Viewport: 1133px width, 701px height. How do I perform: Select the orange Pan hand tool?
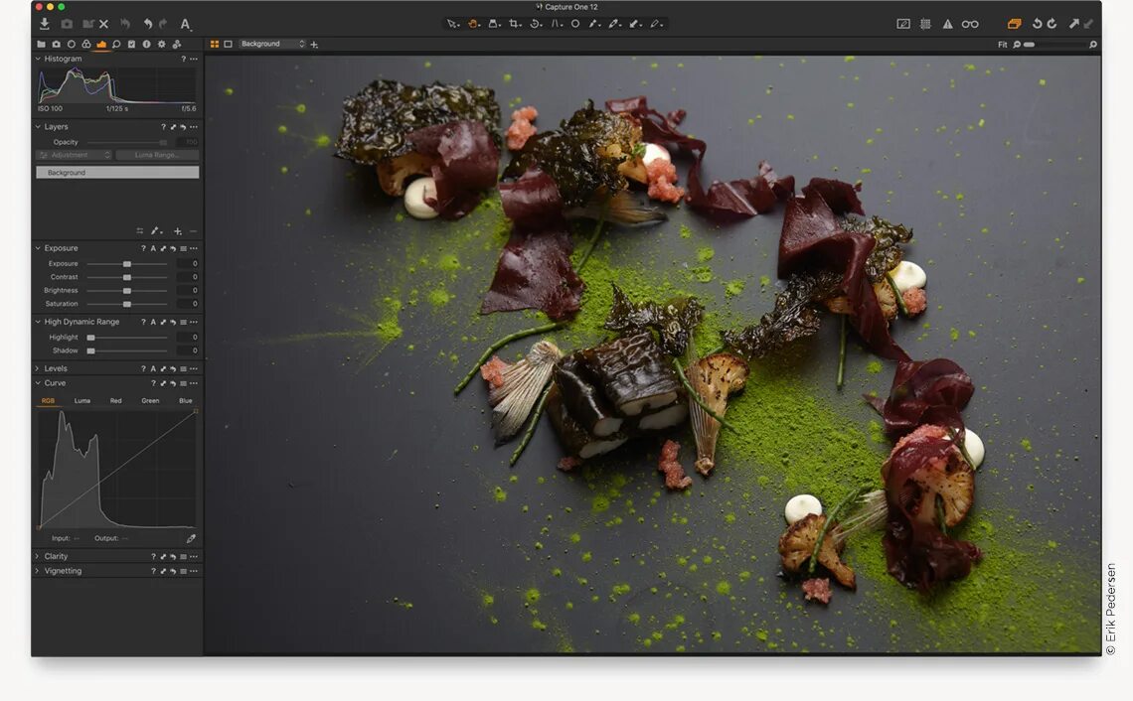[472, 24]
